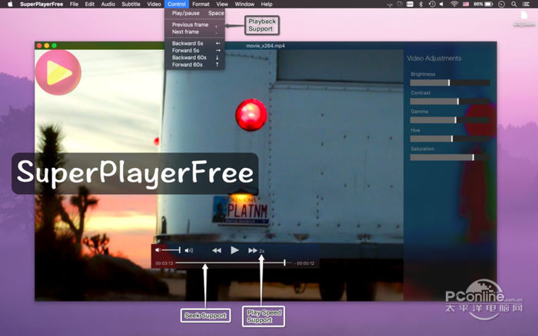538x336 pixels.
Task: Open the Edit menu
Action: [90, 4]
